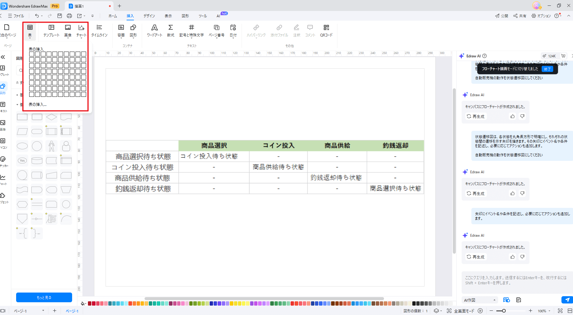Click the Export icon in quick toolbar
Viewport: 573px width, 315px height.
pyautogui.click(x=79, y=16)
